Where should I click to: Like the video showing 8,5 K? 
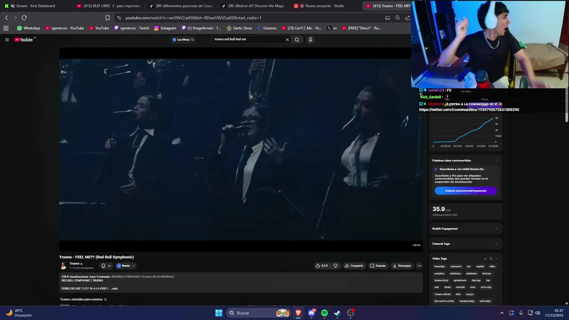click(x=322, y=266)
